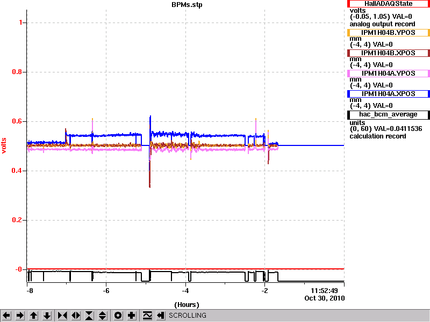Pan the graph left with the left-arrow icon
This screenshot has width=430, height=322.
(x=6, y=316)
